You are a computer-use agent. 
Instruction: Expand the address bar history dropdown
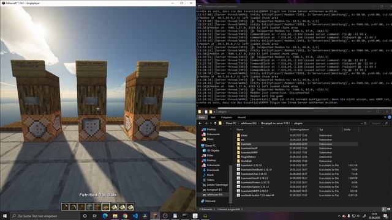tap(361, 123)
